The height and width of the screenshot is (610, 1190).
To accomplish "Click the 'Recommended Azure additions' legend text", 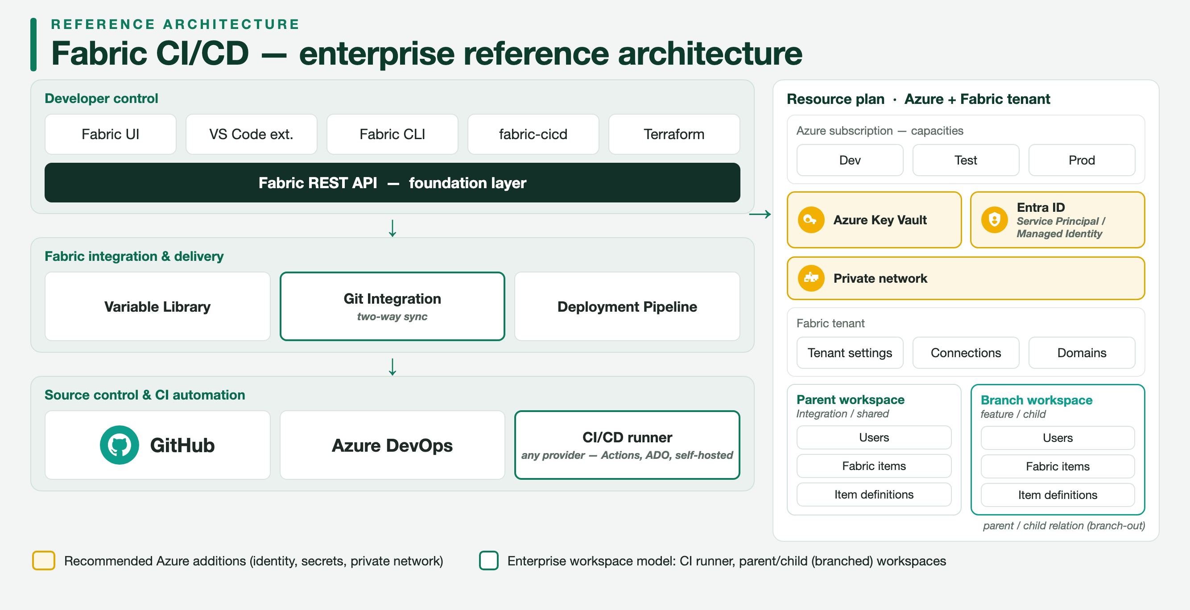I will tap(254, 561).
